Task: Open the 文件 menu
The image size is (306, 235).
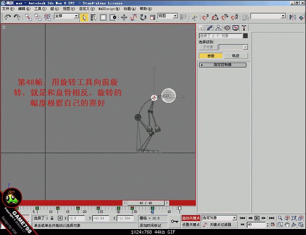Action: 8,9
